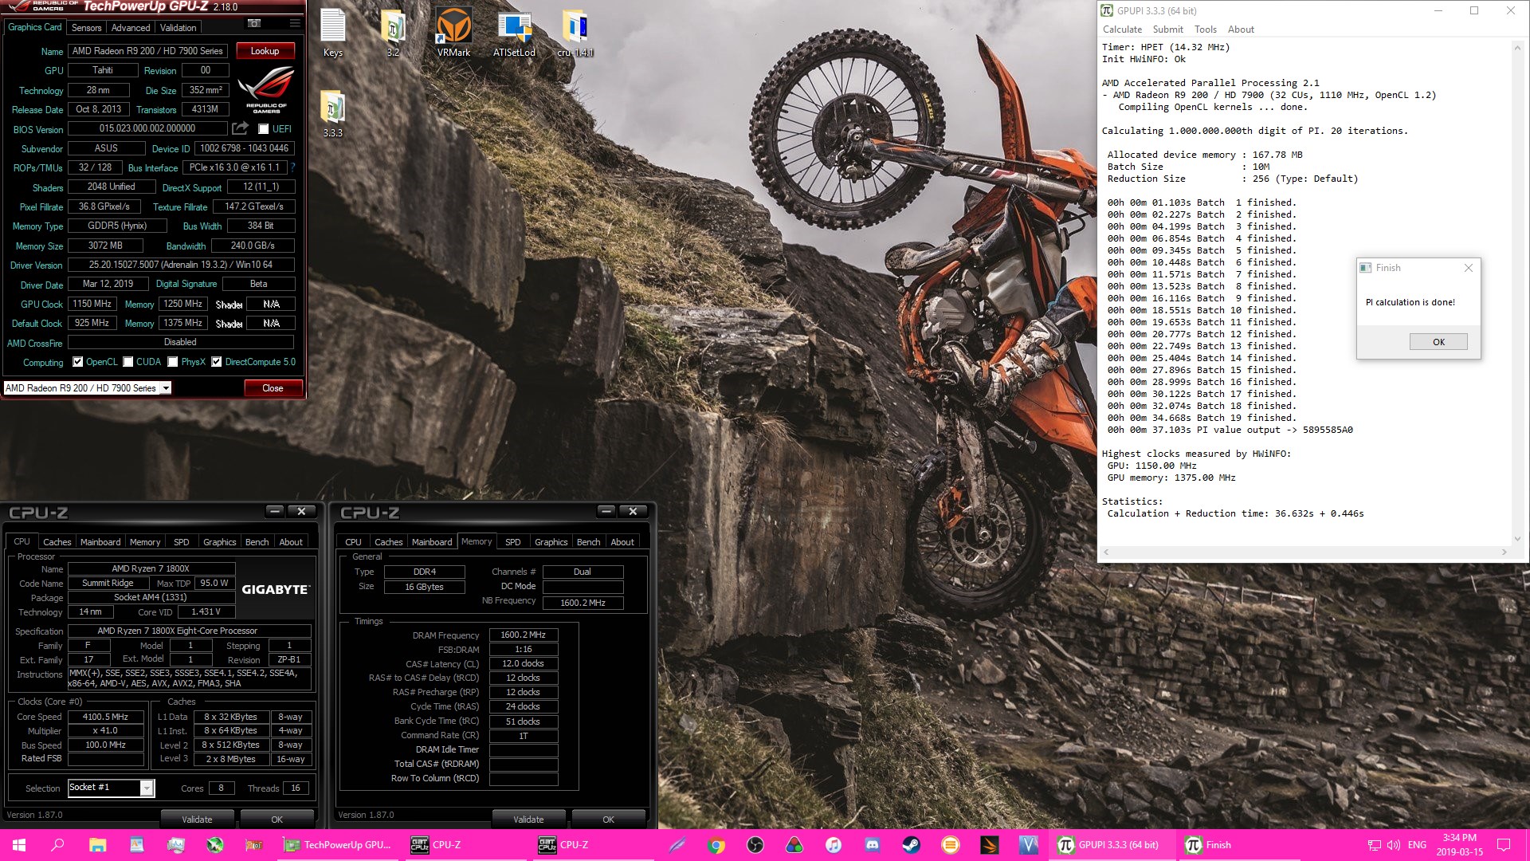
Task: Open the GPU-Z hamburger menu icon
Action: click(295, 23)
